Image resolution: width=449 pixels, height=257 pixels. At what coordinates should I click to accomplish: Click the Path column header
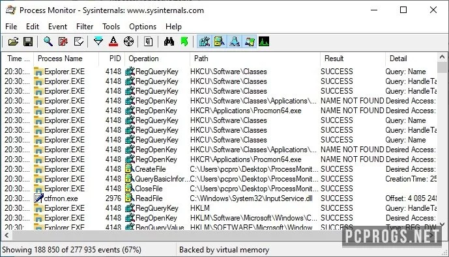(255, 59)
